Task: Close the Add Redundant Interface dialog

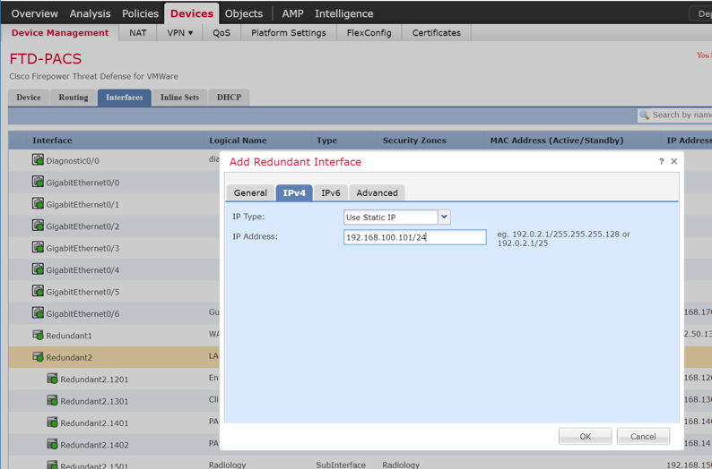Action: click(673, 161)
